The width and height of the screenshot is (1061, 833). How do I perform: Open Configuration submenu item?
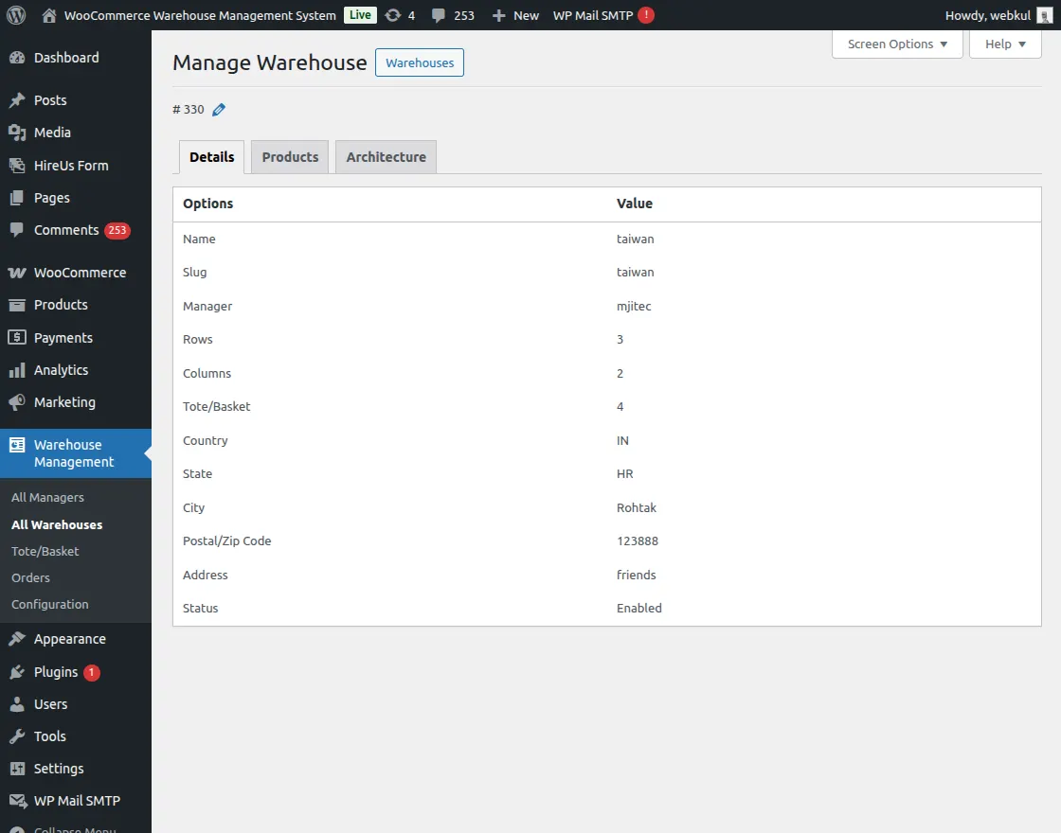point(49,605)
